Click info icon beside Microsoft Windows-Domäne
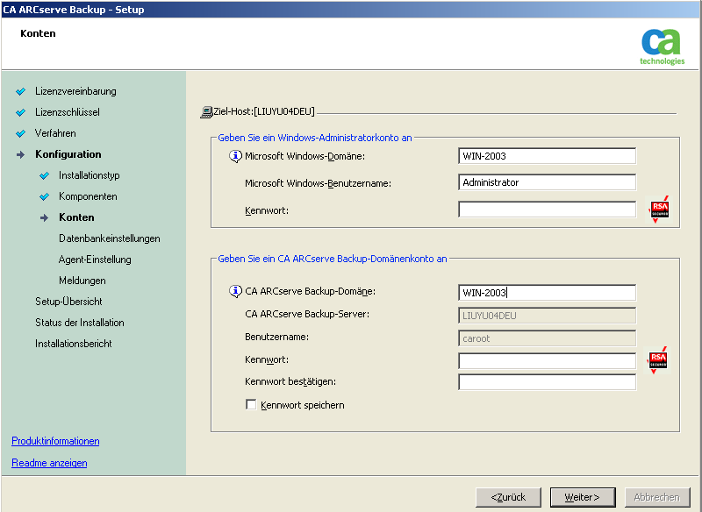 [235, 156]
